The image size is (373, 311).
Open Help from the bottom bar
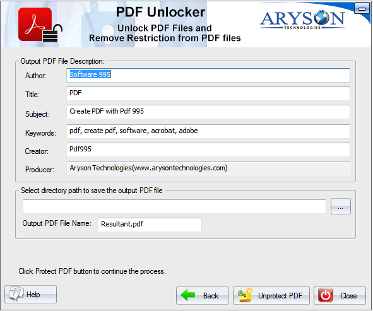[30, 295]
